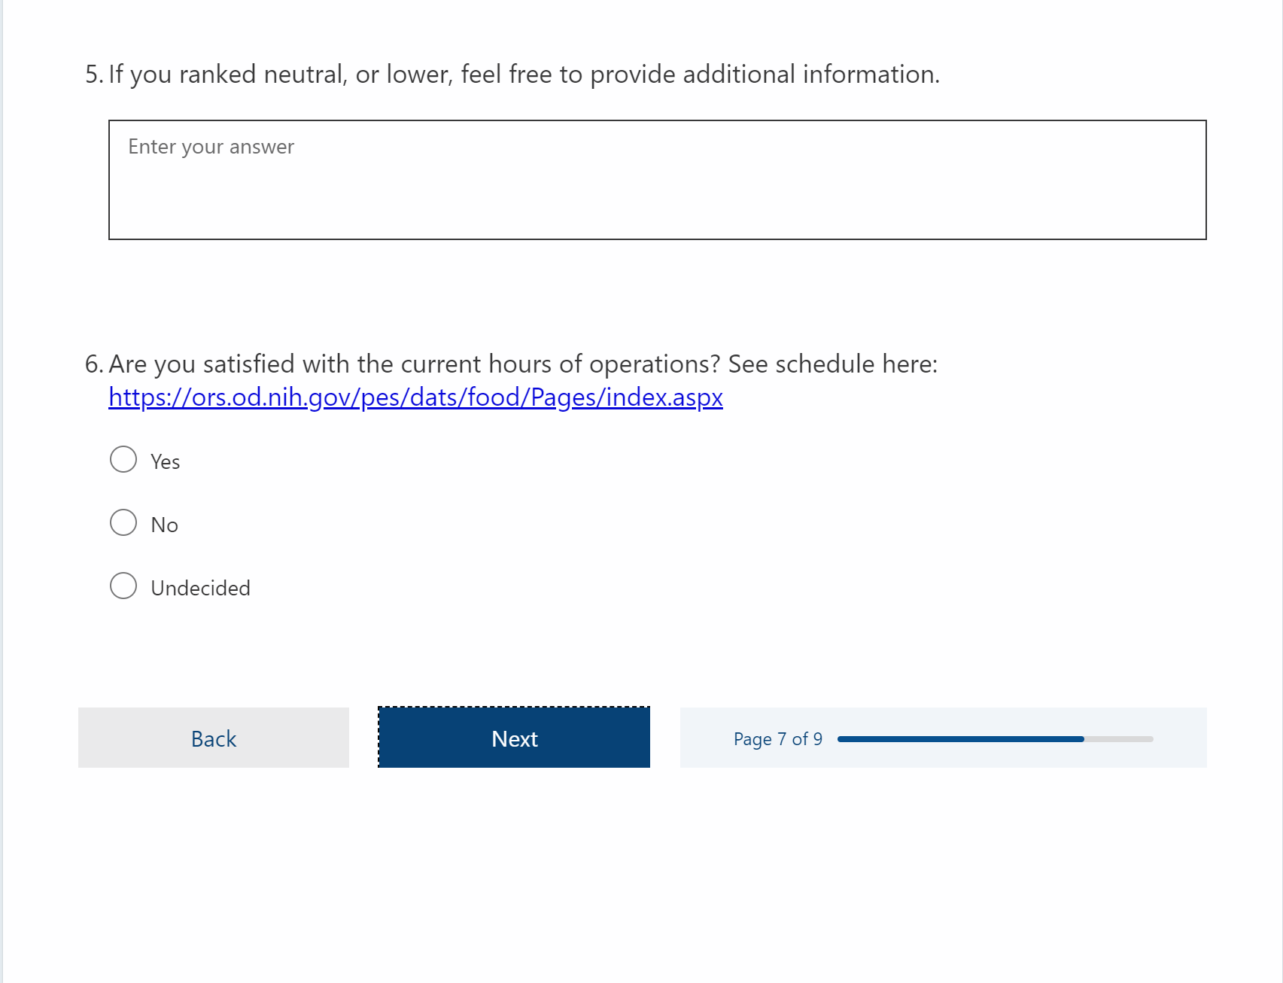Click the "Undecided" label text

pyautogui.click(x=200, y=589)
